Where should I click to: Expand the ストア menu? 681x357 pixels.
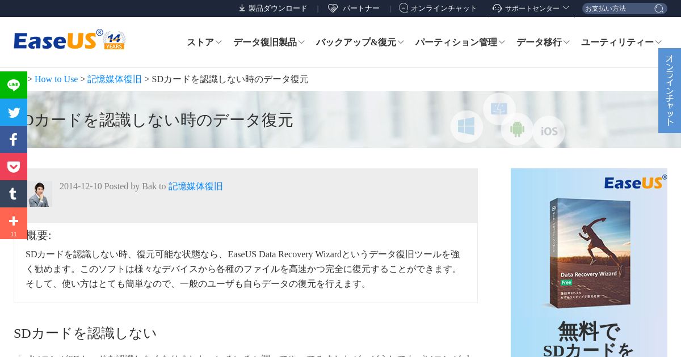pyautogui.click(x=204, y=42)
